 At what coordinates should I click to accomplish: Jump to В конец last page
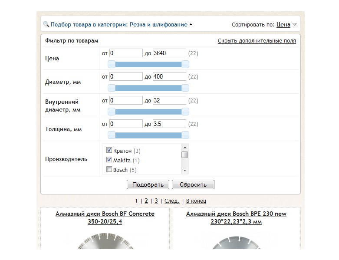(x=196, y=201)
